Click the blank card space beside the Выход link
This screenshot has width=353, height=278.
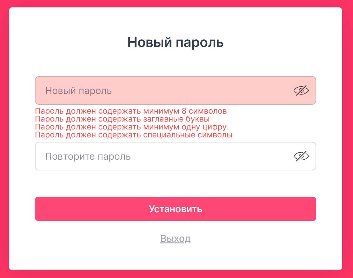point(248,239)
